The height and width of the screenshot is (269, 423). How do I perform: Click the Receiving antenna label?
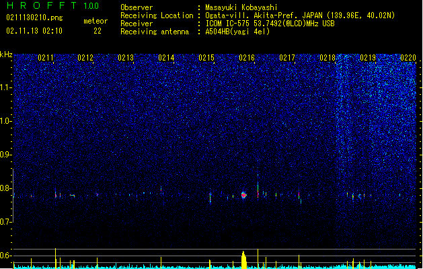155,32
